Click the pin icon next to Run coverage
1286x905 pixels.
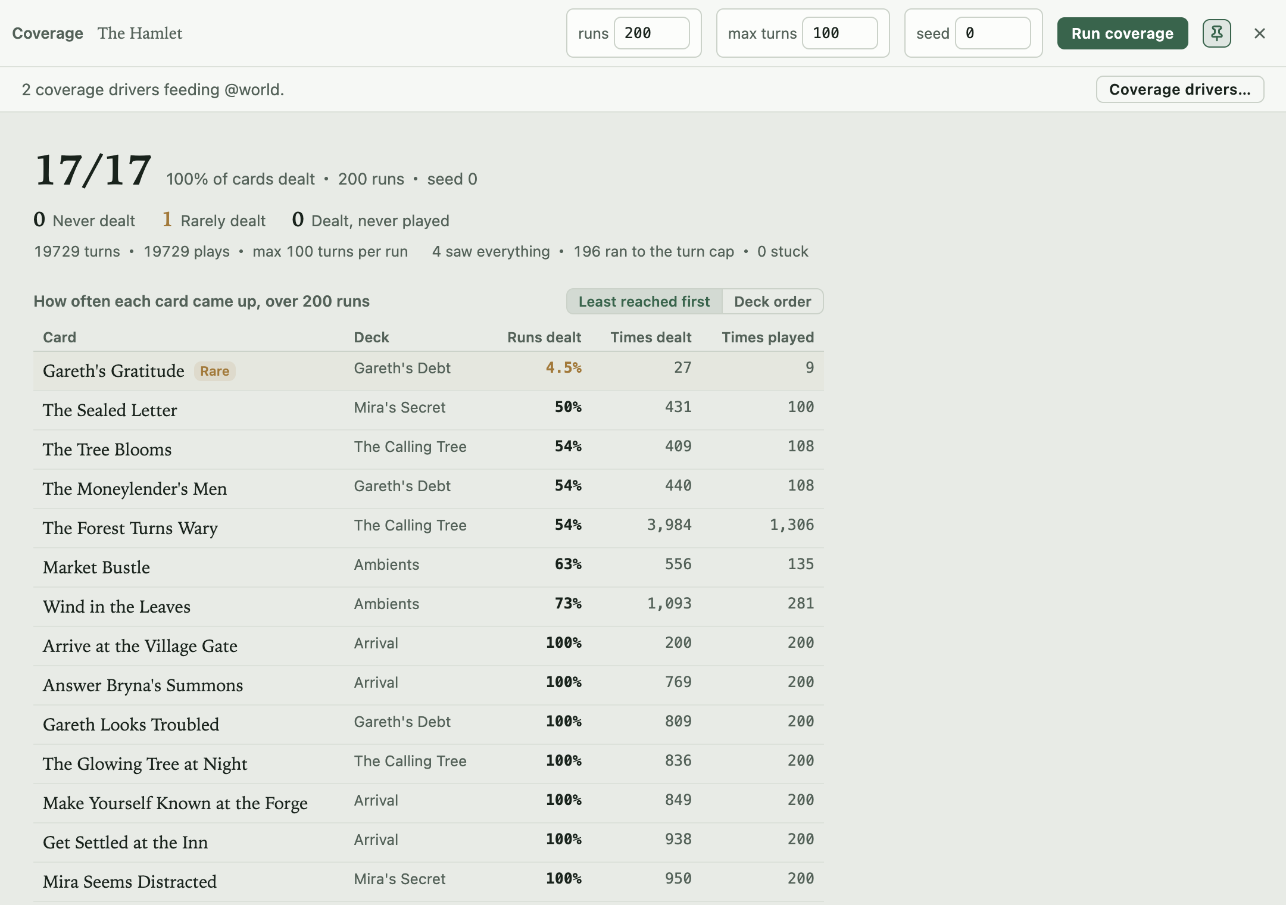(x=1216, y=33)
